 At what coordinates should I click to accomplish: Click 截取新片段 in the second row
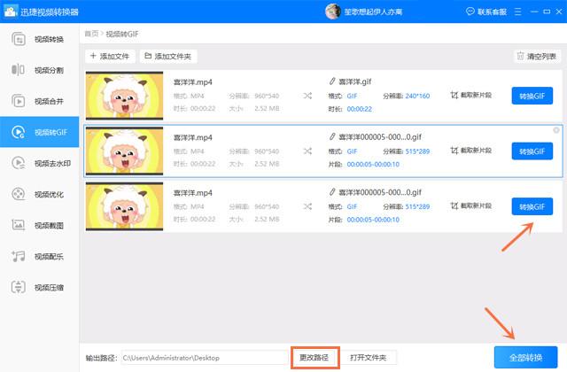(470, 151)
